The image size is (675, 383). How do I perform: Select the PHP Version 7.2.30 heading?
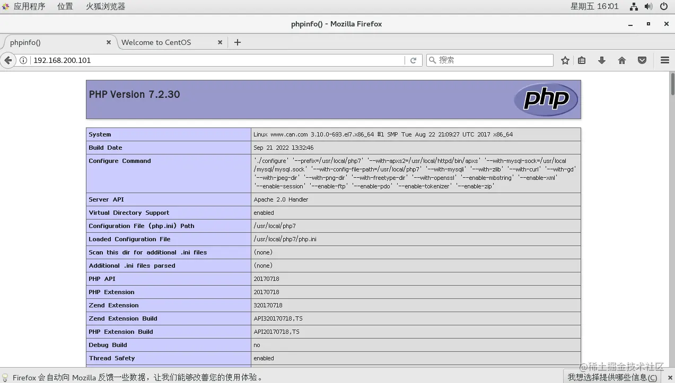pos(134,94)
